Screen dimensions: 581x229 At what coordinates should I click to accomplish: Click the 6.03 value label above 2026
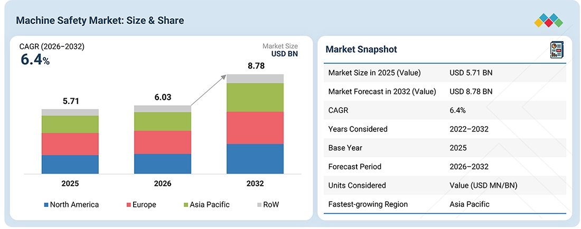point(163,97)
